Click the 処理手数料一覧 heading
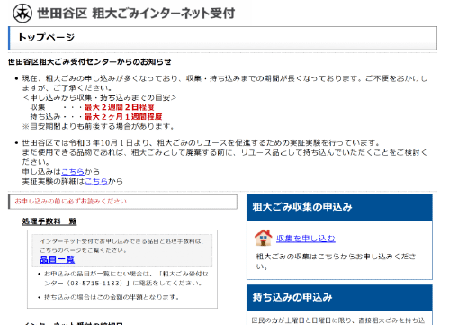Screen dimensions: 450x325 49,221
